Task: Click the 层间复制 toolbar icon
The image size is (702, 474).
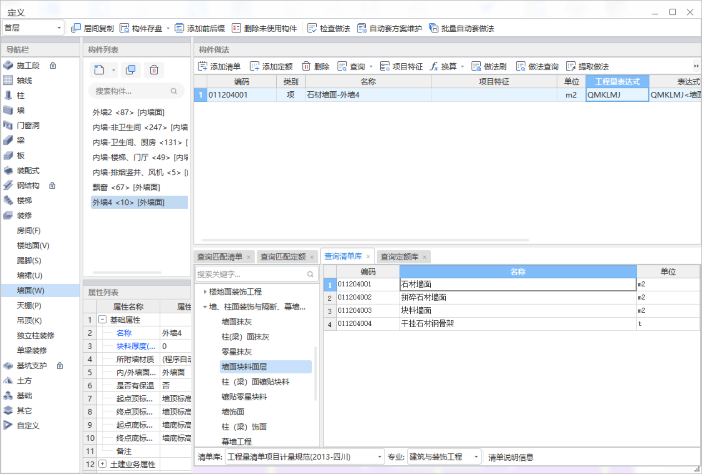Action: (76, 28)
